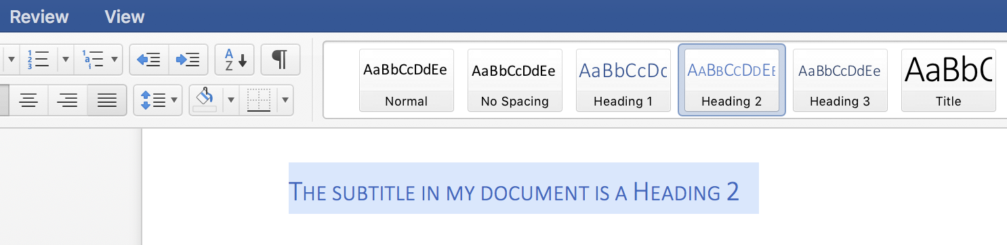Toggle center text alignment
The width and height of the screenshot is (1007, 245).
pyautogui.click(x=28, y=101)
